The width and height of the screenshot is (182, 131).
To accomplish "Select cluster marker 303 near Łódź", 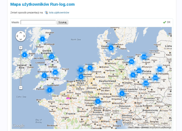I will pyautogui.click(x=155, y=78).
